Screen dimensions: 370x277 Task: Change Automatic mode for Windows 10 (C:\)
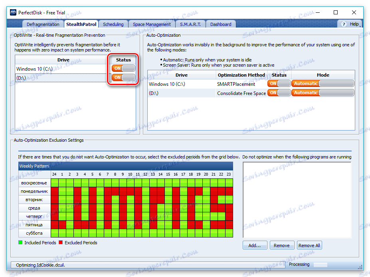pyautogui.click(x=323, y=83)
